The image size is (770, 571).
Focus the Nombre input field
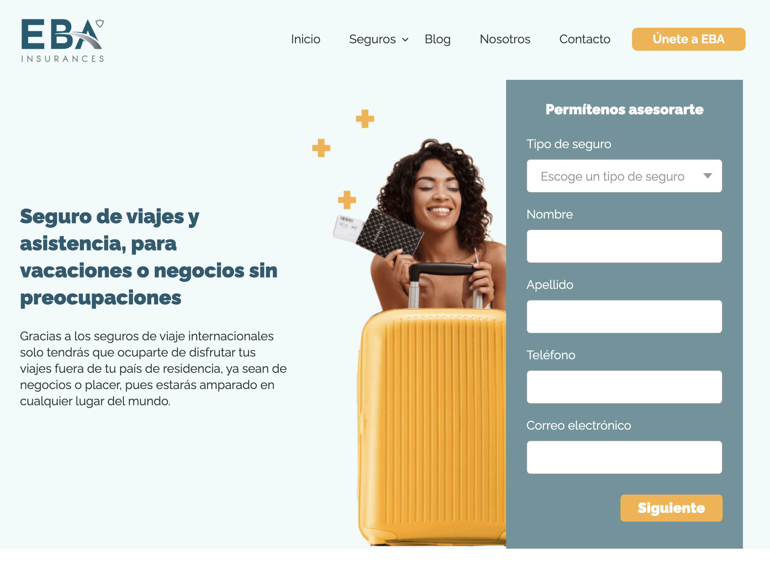point(624,247)
